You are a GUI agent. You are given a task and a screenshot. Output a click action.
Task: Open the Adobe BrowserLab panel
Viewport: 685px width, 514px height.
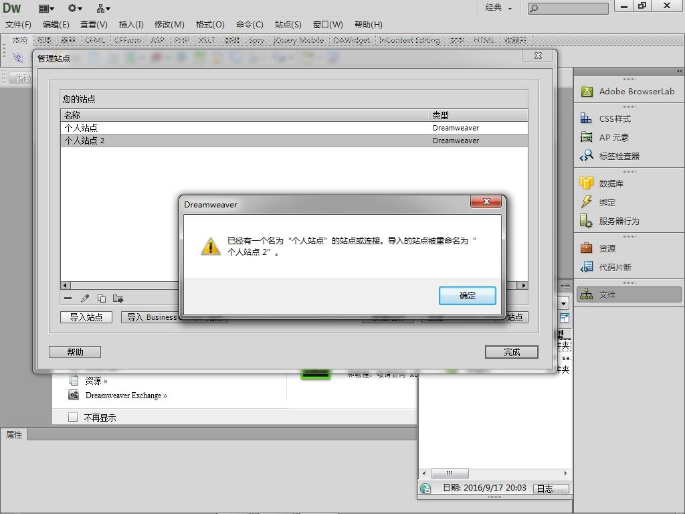tap(629, 92)
